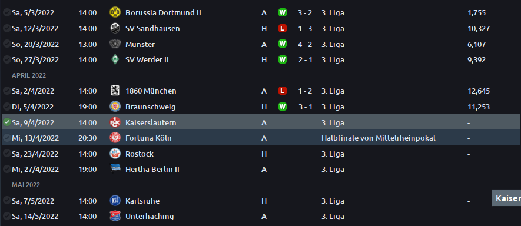Tick the checkbox beside the 13/4/2022 fixture
Image resolution: width=521 pixels, height=226 pixels.
6,138
